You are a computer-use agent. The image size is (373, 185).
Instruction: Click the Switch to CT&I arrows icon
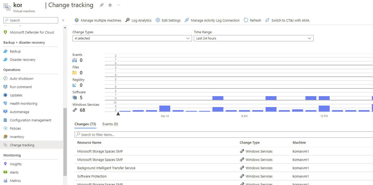click(267, 20)
